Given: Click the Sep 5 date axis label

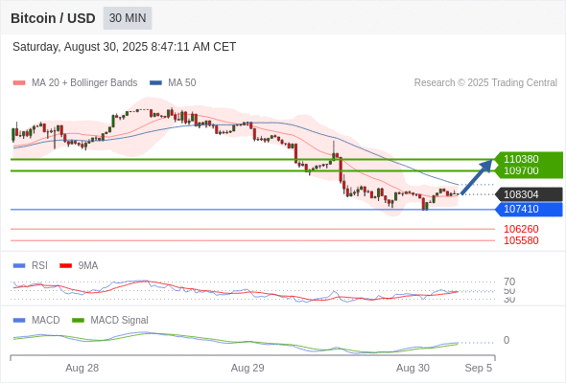Looking at the screenshot, I should [x=479, y=368].
